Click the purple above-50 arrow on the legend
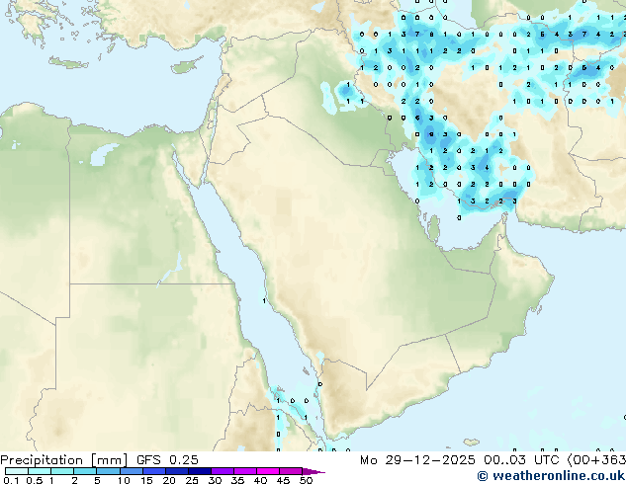Image resolution: width=627 pixels, height=484 pixels. tap(313, 471)
